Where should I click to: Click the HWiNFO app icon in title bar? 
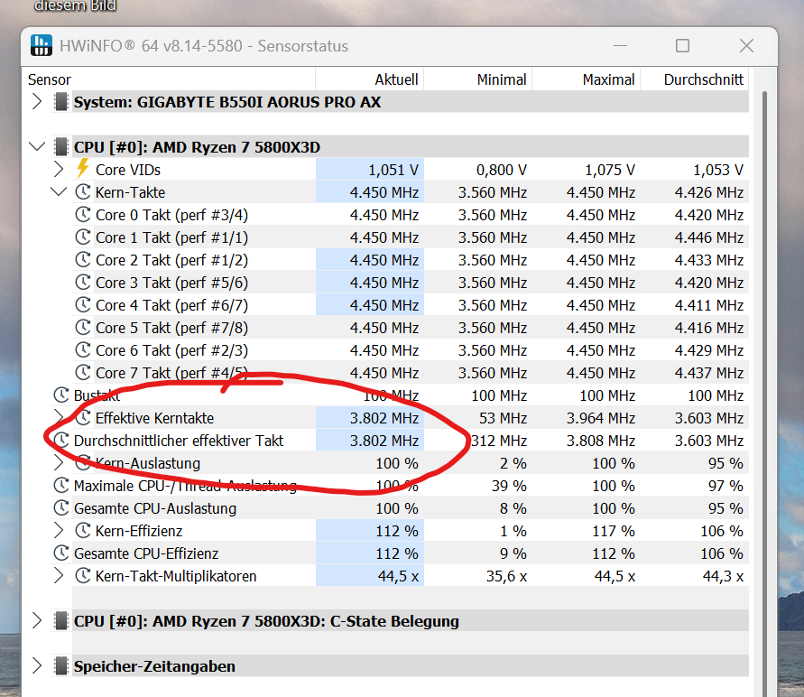pos(41,45)
